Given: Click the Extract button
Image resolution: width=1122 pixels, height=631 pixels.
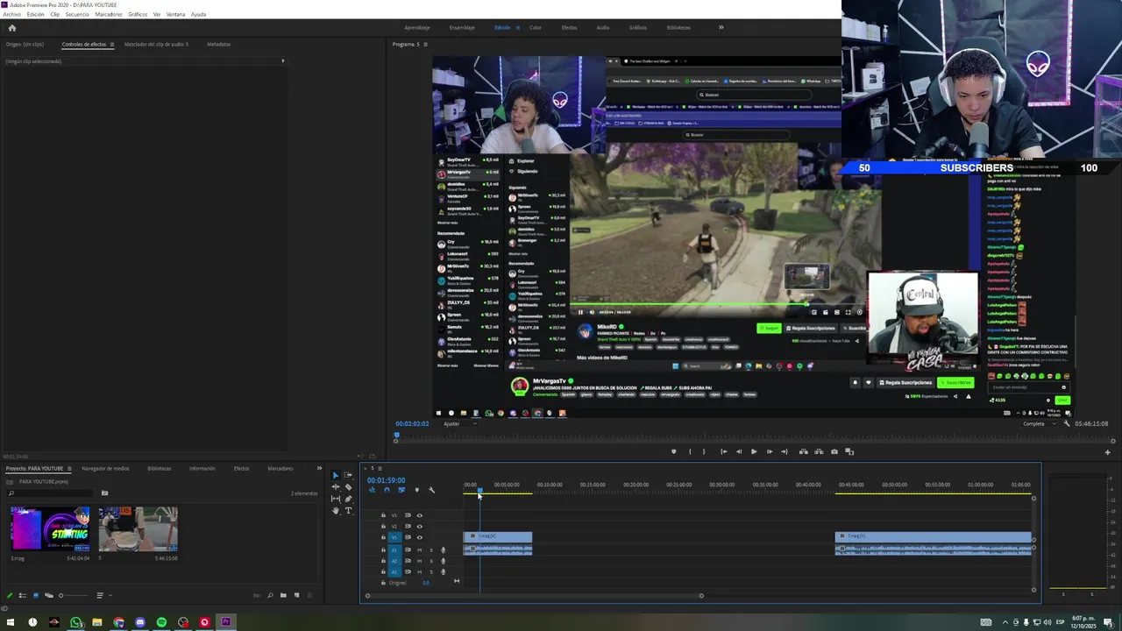Looking at the screenshot, I should pyautogui.click(x=819, y=451).
